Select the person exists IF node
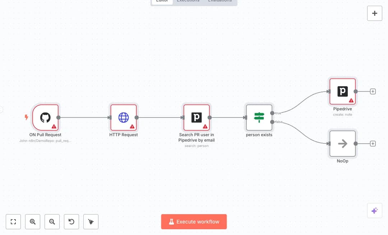Screen dimensions: 388x235 pyautogui.click(x=259, y=117)
